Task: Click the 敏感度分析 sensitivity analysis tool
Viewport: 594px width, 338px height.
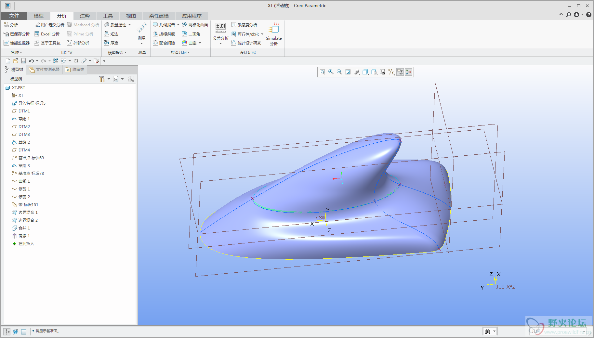Action: [x=244, y=25]
